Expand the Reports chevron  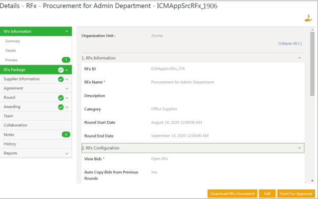[67, 153]
